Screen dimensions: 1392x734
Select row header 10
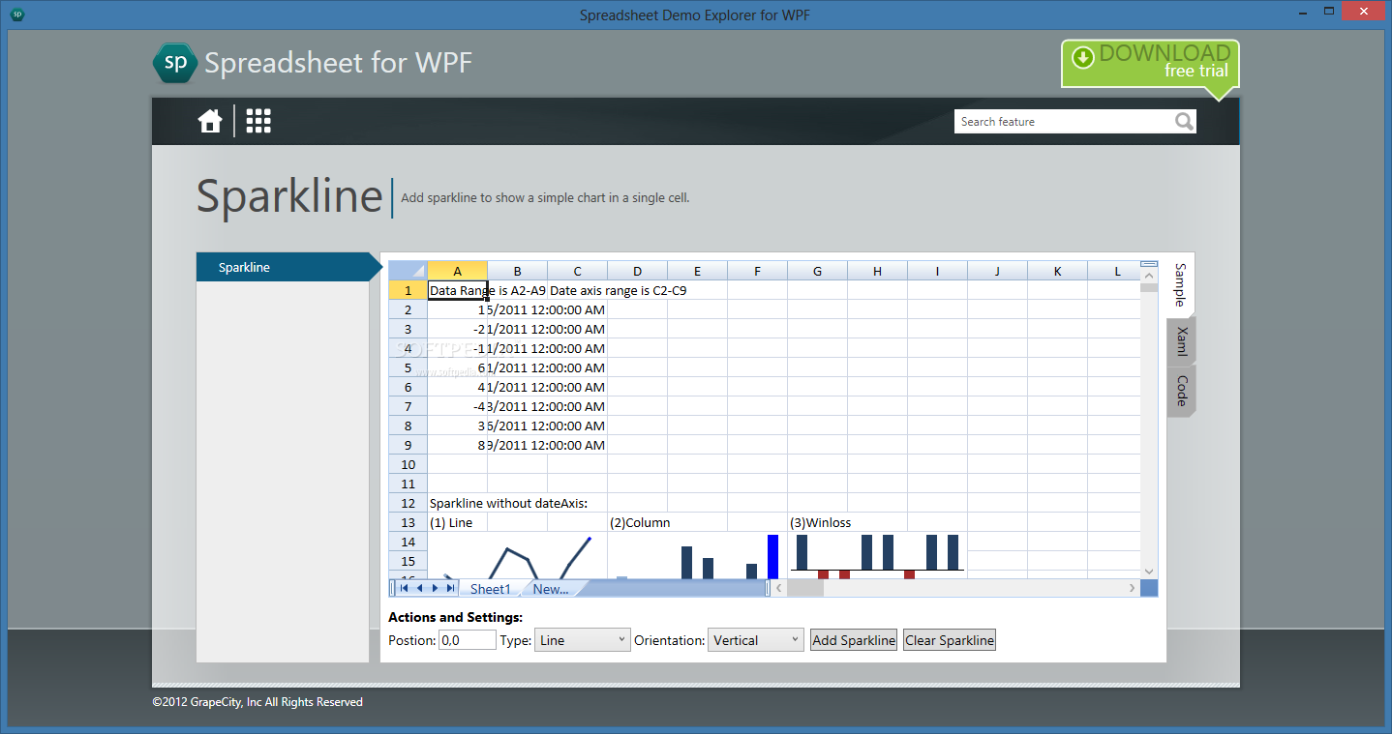pyautogui.click(x=409, y=464)
